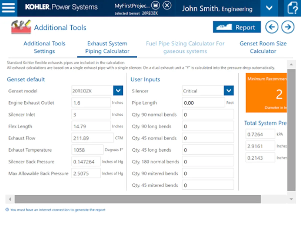The height and width of the screenshot is (225, 301).
Task: Click the horizontal scrollbar thumb
Action: coord(138,199)
